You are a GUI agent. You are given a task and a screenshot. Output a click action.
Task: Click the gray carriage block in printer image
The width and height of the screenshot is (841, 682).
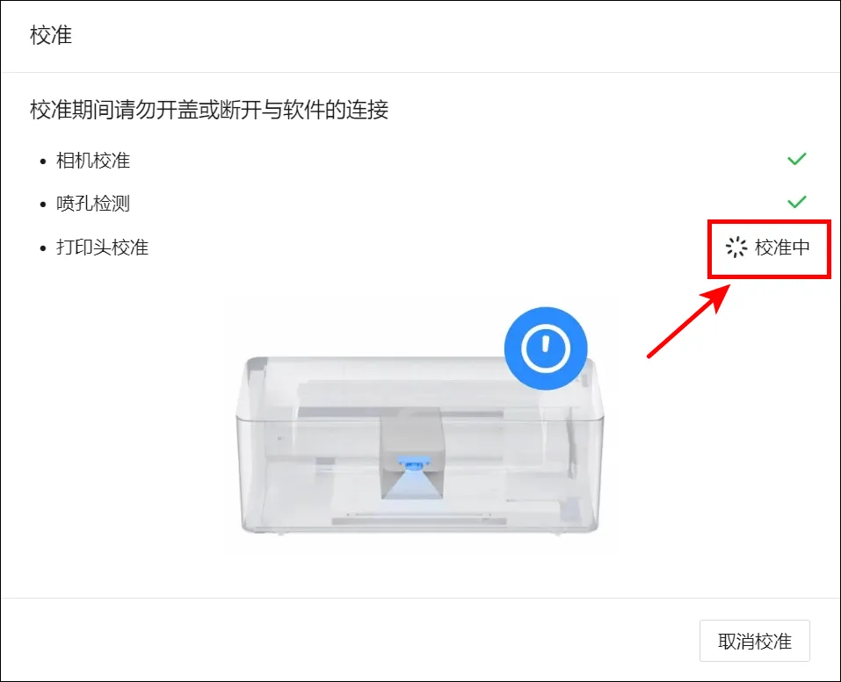[x=412, y=436]
